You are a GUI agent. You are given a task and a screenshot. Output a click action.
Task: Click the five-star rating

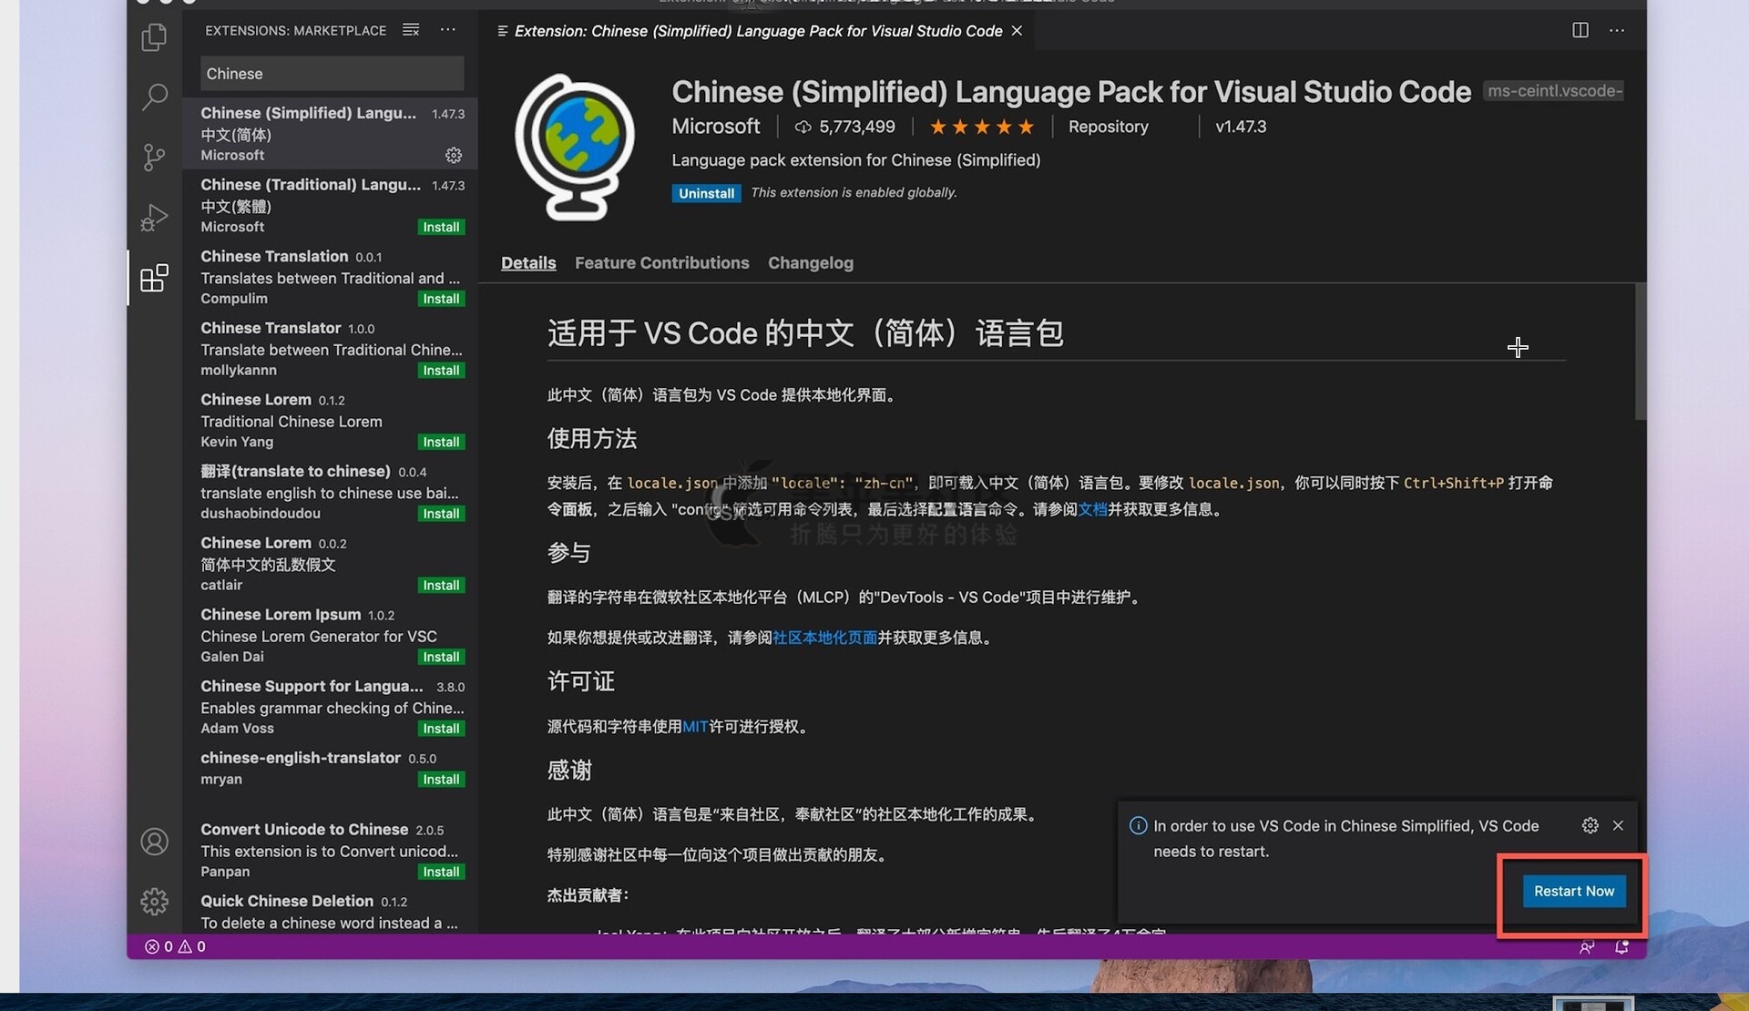click(x=981, y=127)
